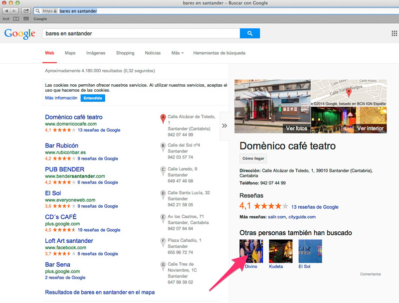Open 9 reseñas de Google for Bar Rubicón
399x303 pixels.
coord(98,158)
